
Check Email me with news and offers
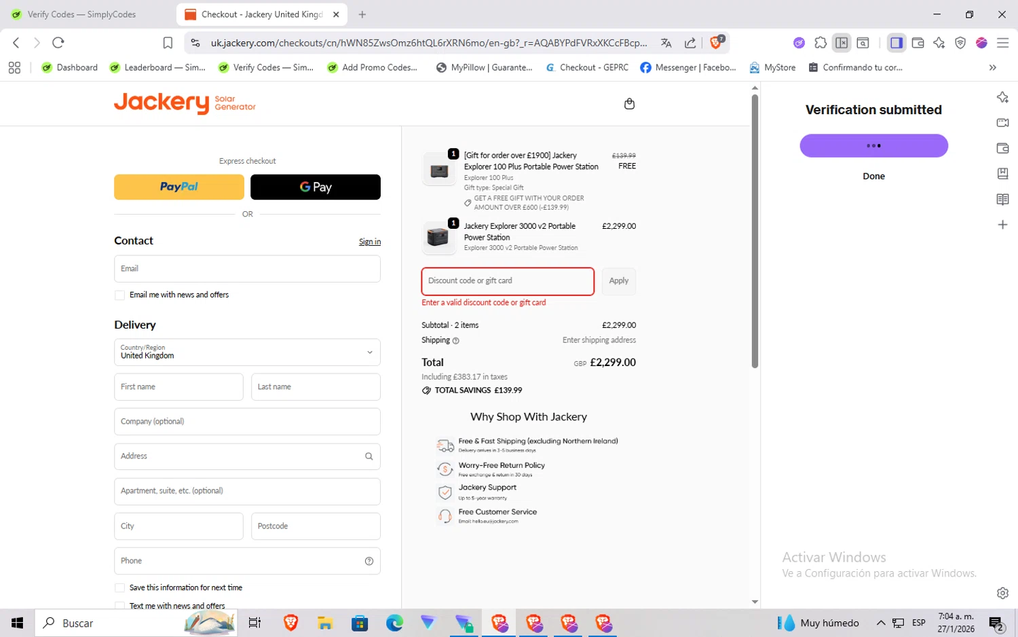tap(119, 295)
